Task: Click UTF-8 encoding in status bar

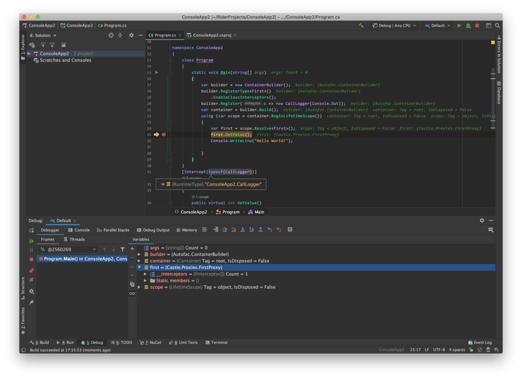Action: point(438,349)
